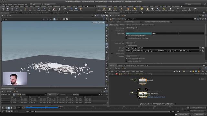Image resolution: width=207 pixels, height=116 pixels.
Task: Click the Output File path field
Action: [x=162, y=51]
